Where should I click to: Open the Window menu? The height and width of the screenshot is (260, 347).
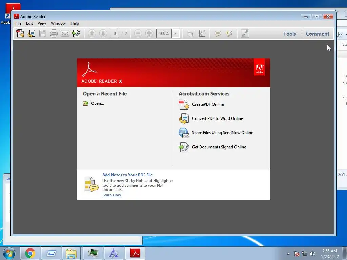58,23
